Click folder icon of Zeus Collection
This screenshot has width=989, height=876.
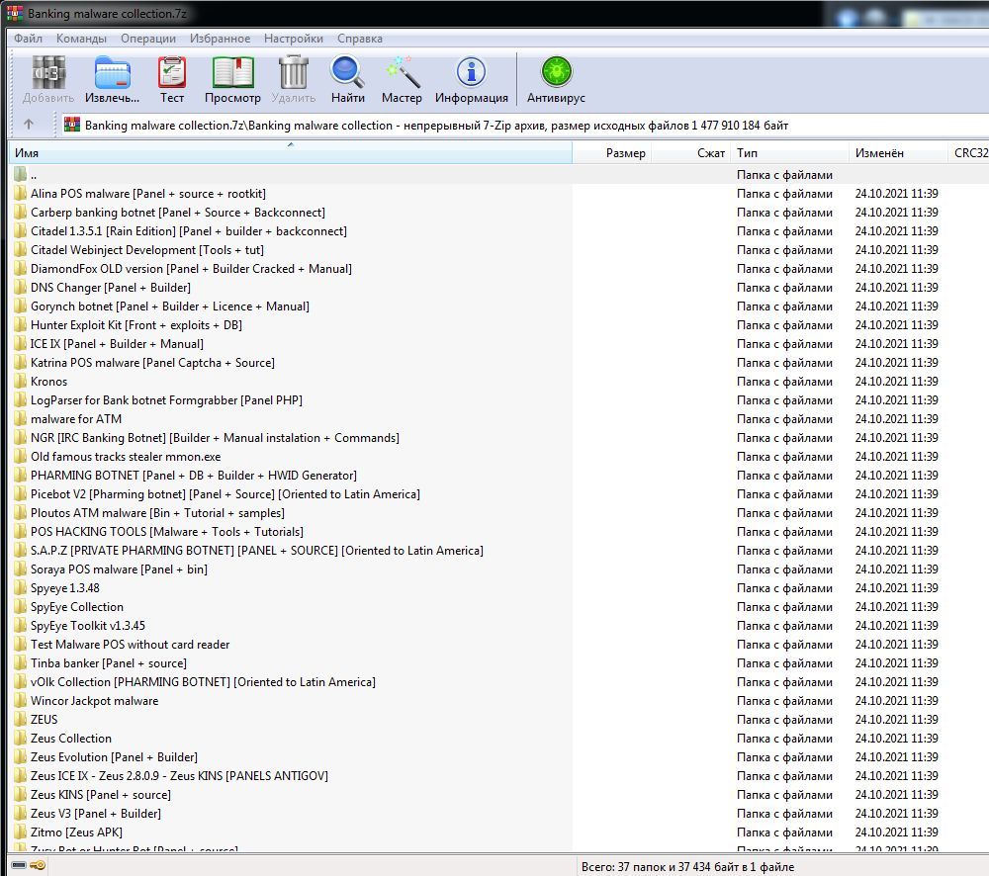coord(20,738)
